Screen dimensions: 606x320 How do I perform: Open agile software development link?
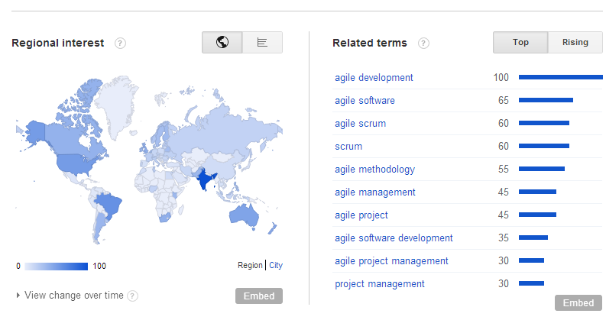[394, 238]
